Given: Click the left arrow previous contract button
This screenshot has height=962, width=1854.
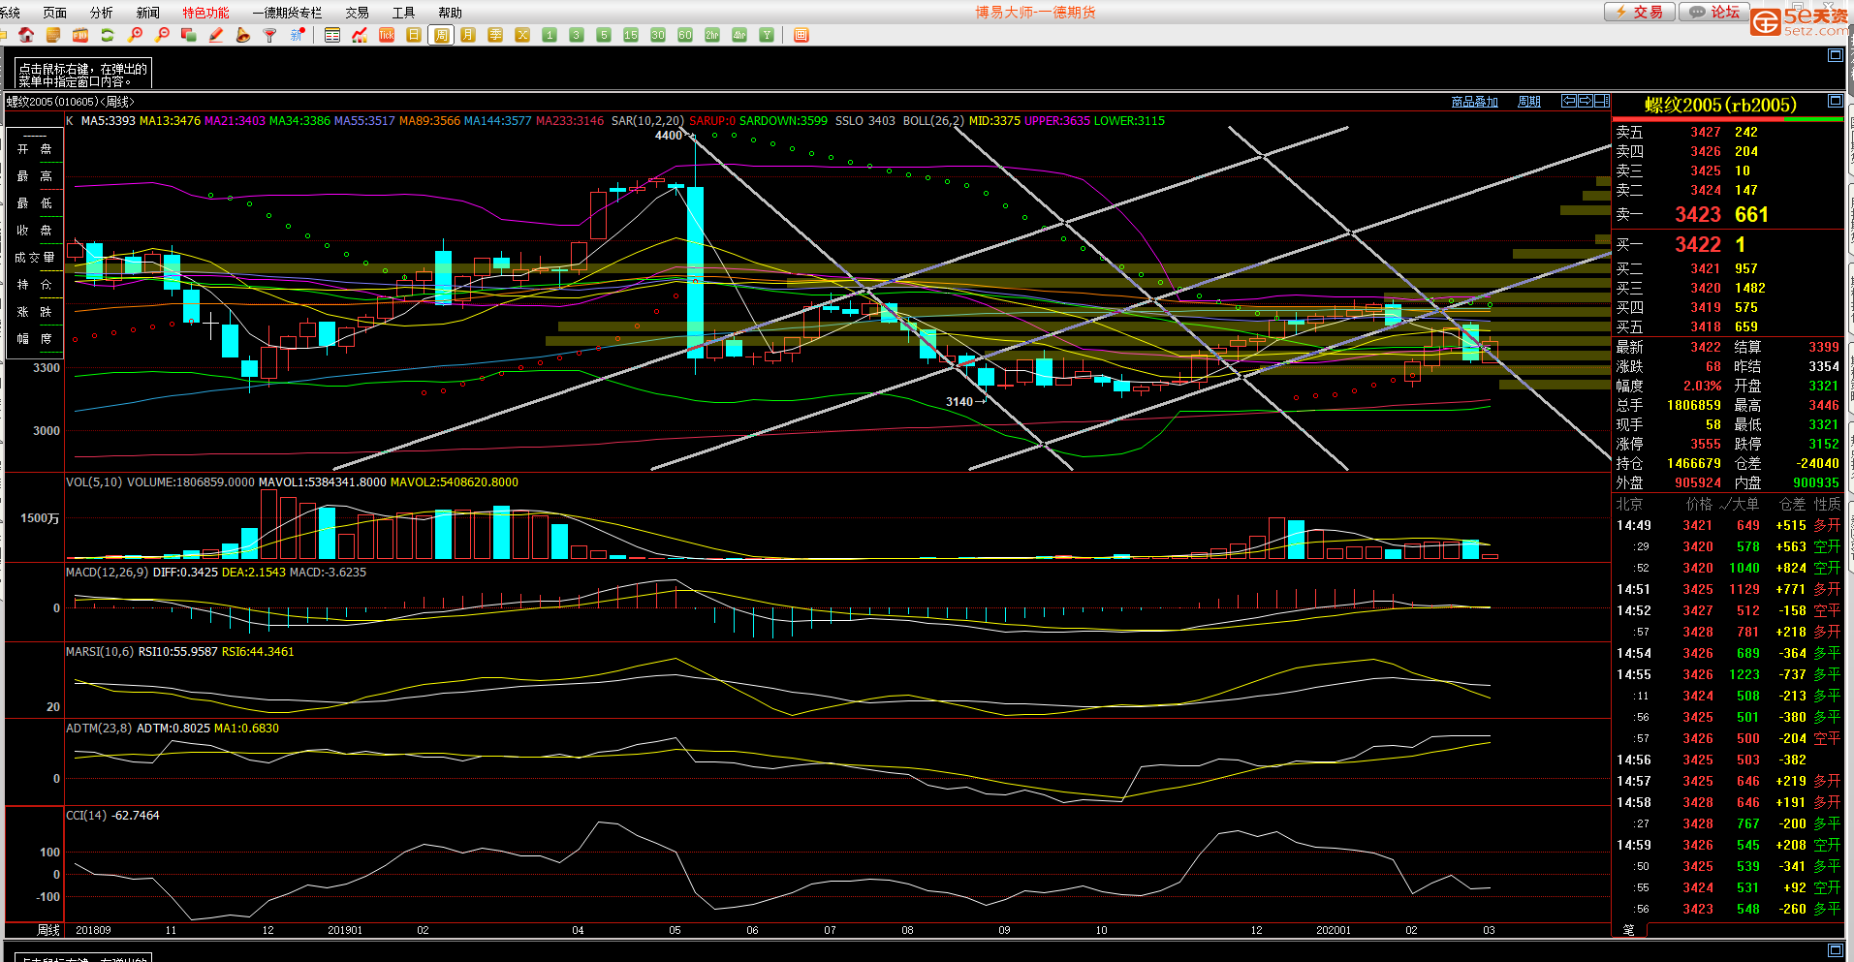Looking at the screenshot, I should [1569, 101].
